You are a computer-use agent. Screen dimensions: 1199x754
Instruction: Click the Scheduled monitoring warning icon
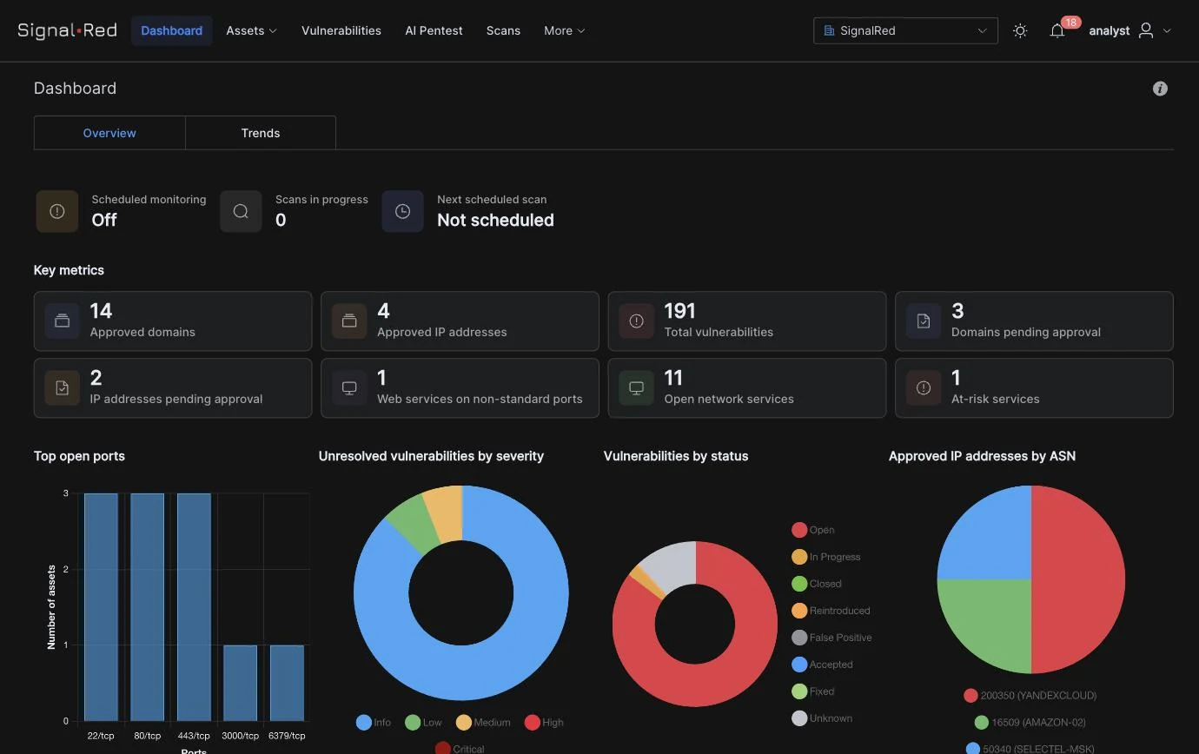(x=57, y=211)
